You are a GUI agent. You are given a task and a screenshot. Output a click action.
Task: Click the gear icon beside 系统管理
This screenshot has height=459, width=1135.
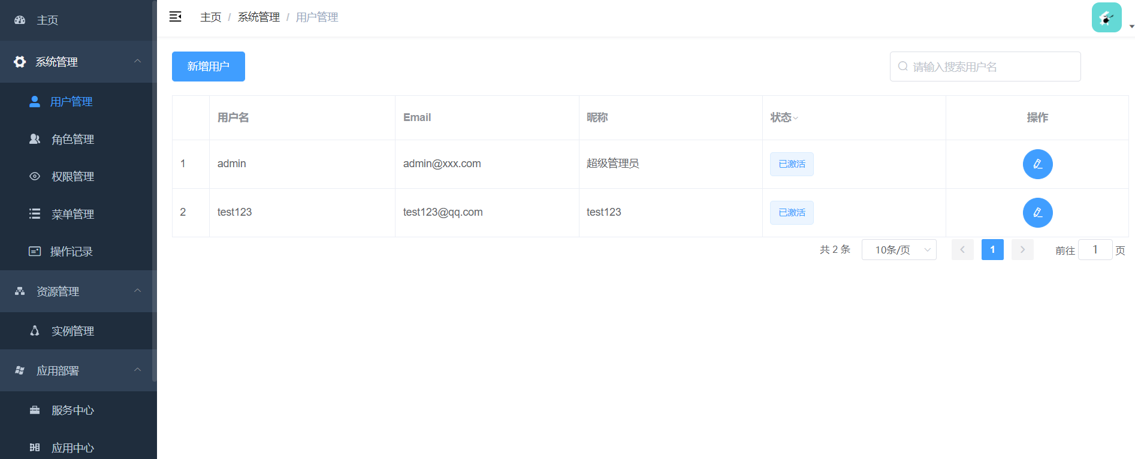tap(20, 62)
